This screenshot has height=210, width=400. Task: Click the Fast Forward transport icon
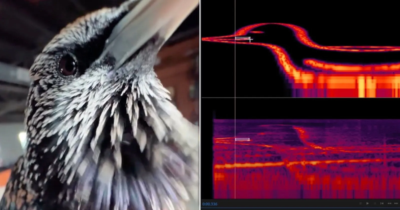[x=396, y=203]
